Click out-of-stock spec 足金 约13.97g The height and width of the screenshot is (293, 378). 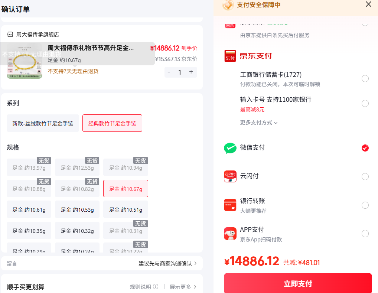pyautogui.click(x=29, y=167)
